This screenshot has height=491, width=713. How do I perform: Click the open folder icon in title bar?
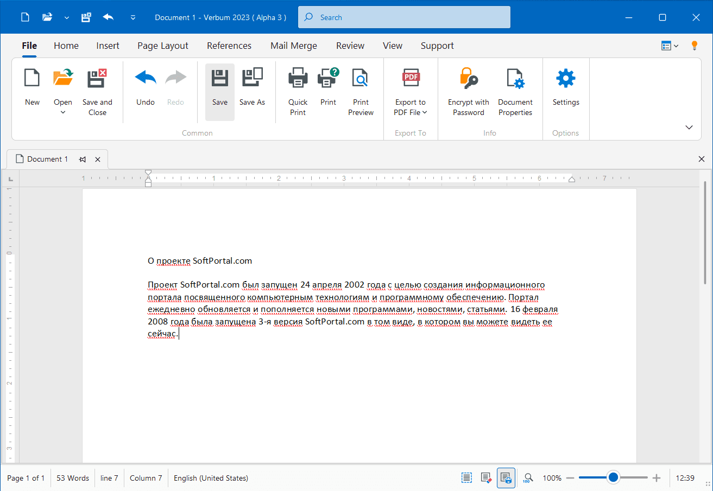48,17
